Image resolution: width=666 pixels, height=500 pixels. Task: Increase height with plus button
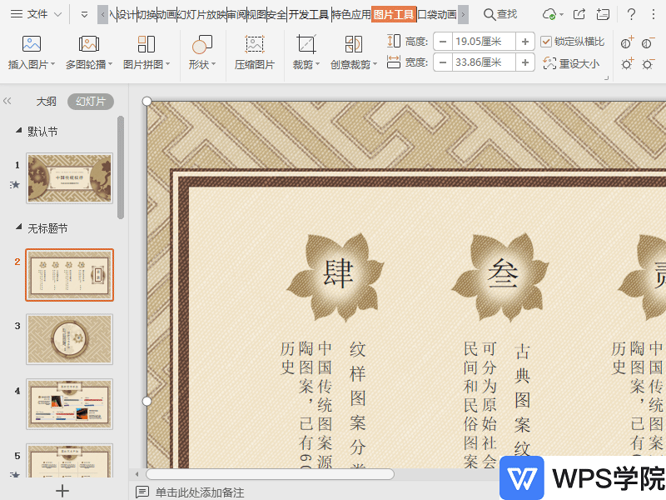[x=525, y=42]
